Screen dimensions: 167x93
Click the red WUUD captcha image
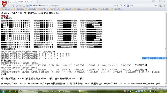pyautogui.click(x=5, y=16)
